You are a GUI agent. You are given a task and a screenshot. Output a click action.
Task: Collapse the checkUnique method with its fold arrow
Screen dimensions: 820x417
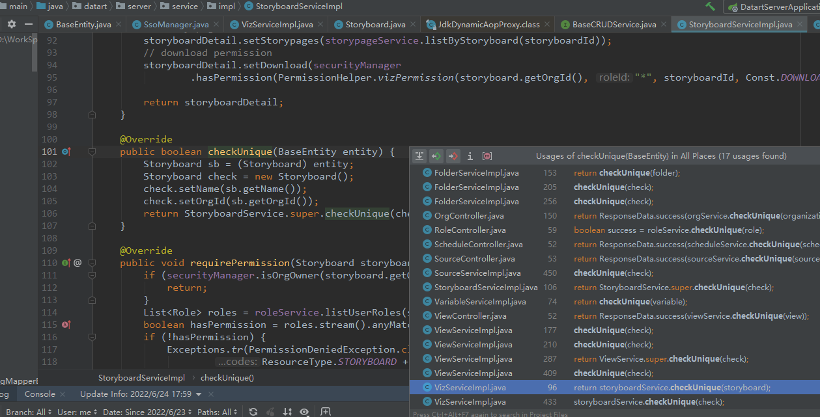pos(92,151)
